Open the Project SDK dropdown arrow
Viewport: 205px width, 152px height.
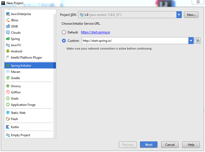[x=179, y=15]
